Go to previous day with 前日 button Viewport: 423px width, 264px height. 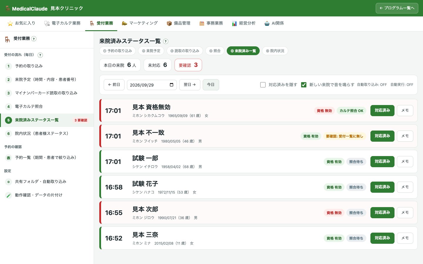click(114, 85)
